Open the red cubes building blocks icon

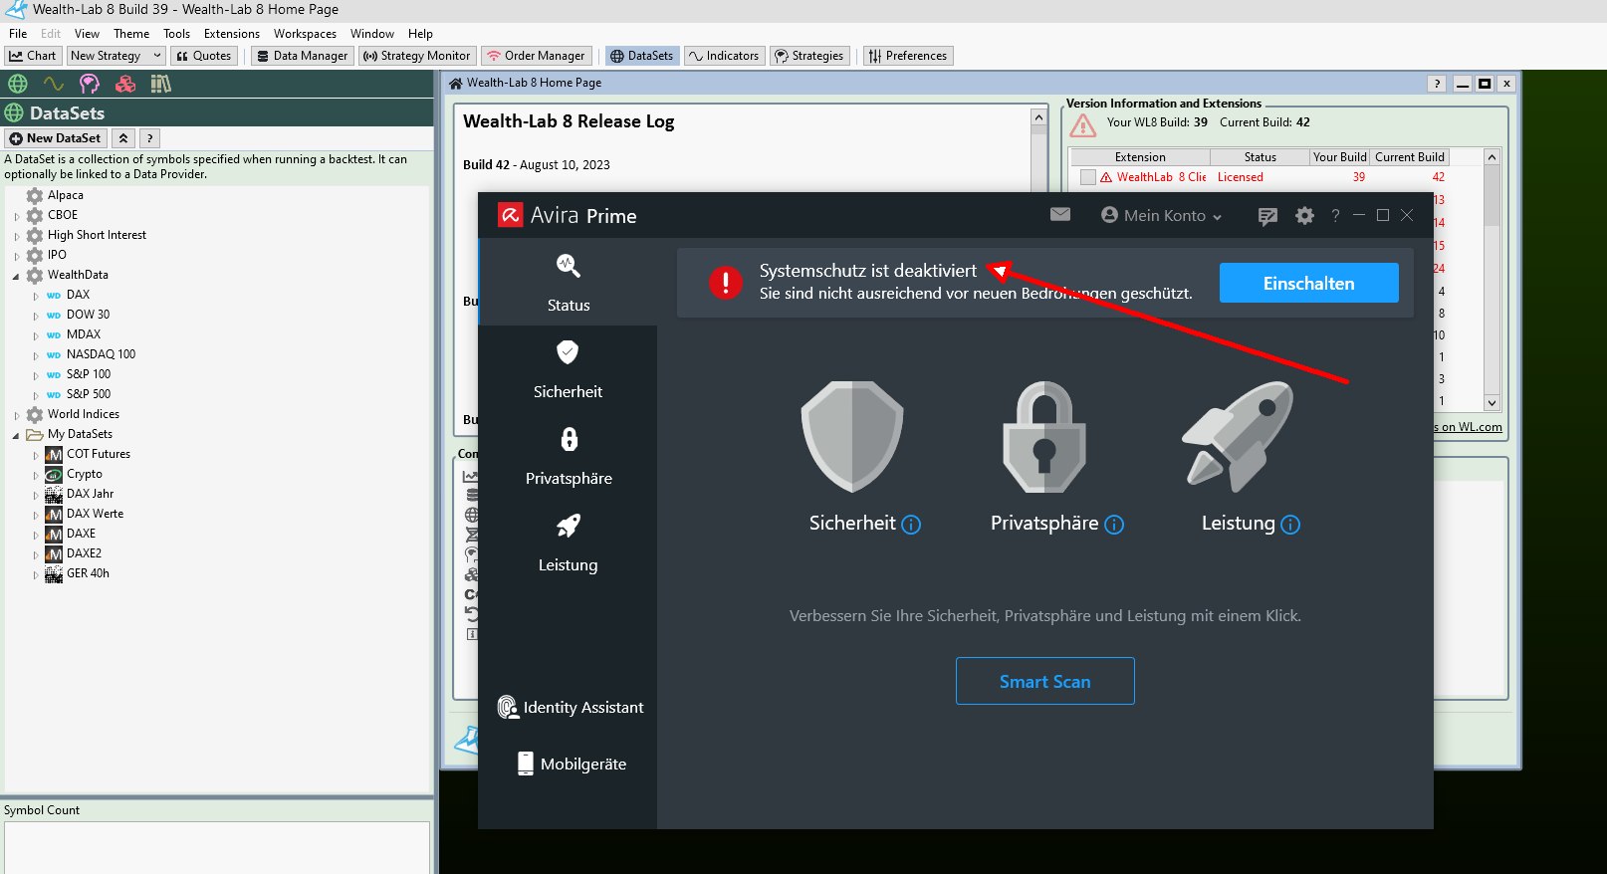(x=124, y=84)
